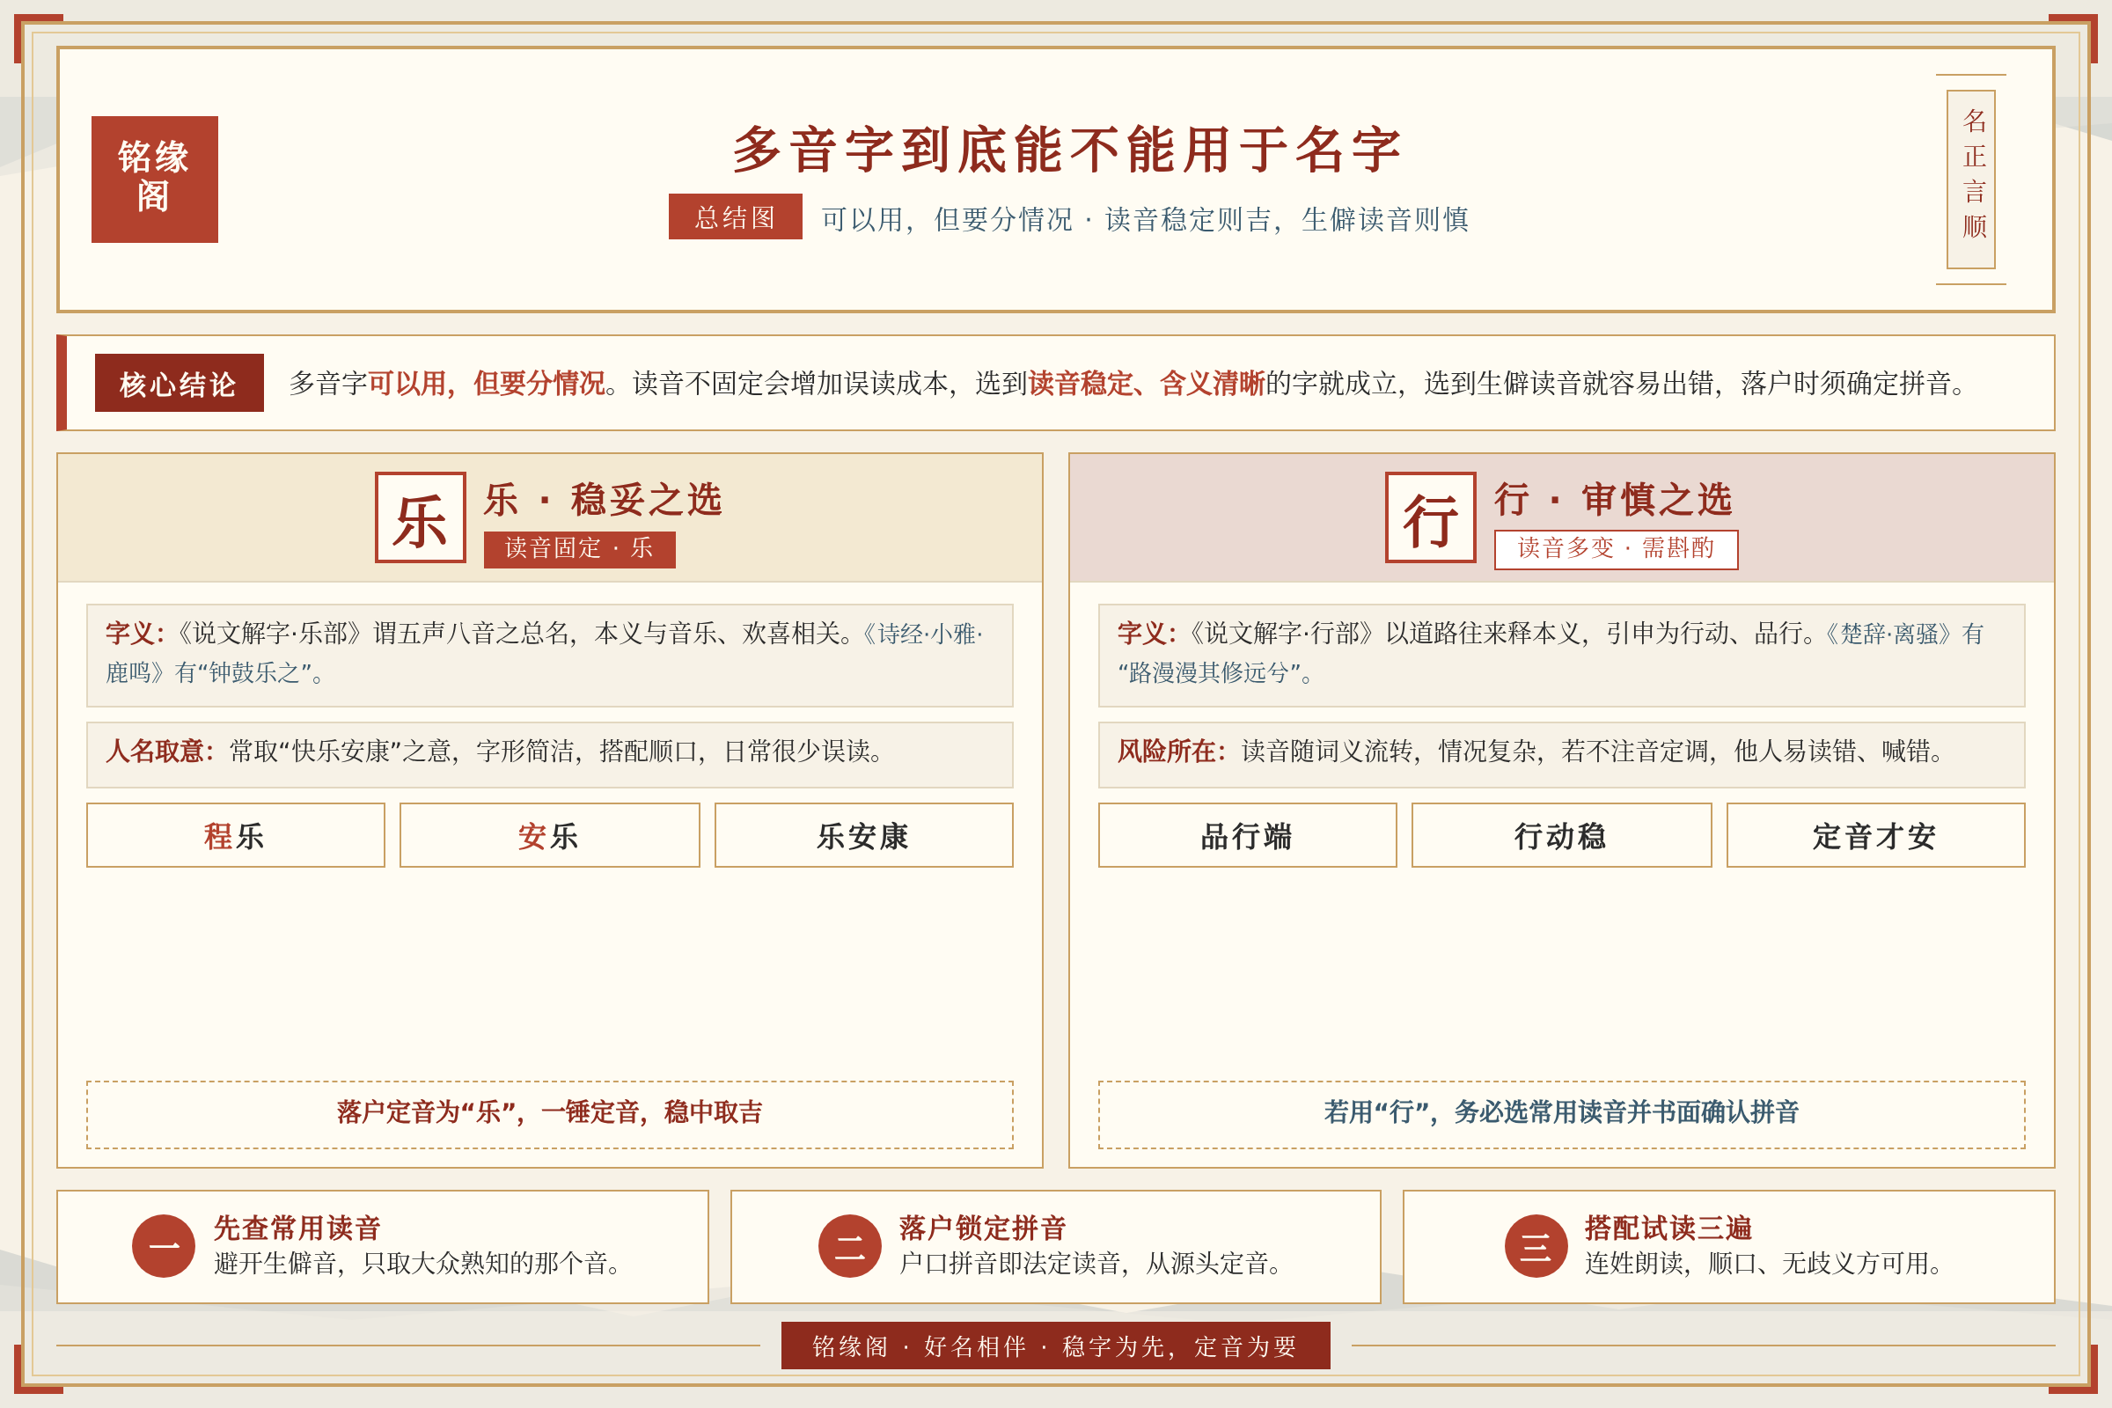Viewport: 2112px width, 1408px height.
Task: Click the step title 搭配试读三遍
Action: pos(1668,1228)
